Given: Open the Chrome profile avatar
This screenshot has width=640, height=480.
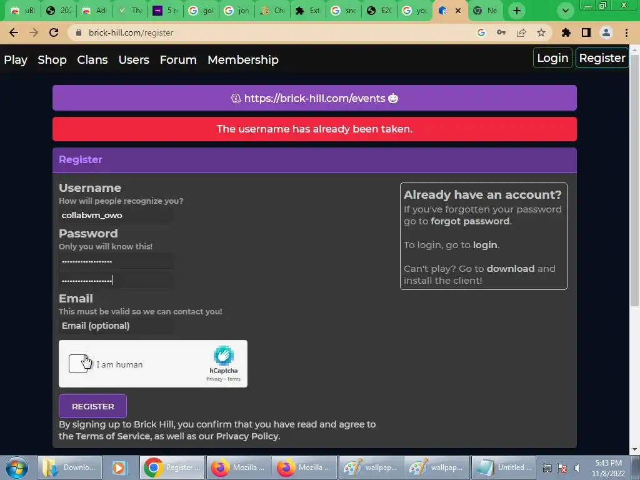Looking at the screenshot, I should 606,32.
